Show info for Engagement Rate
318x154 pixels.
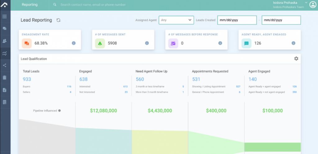pos(74,43)
